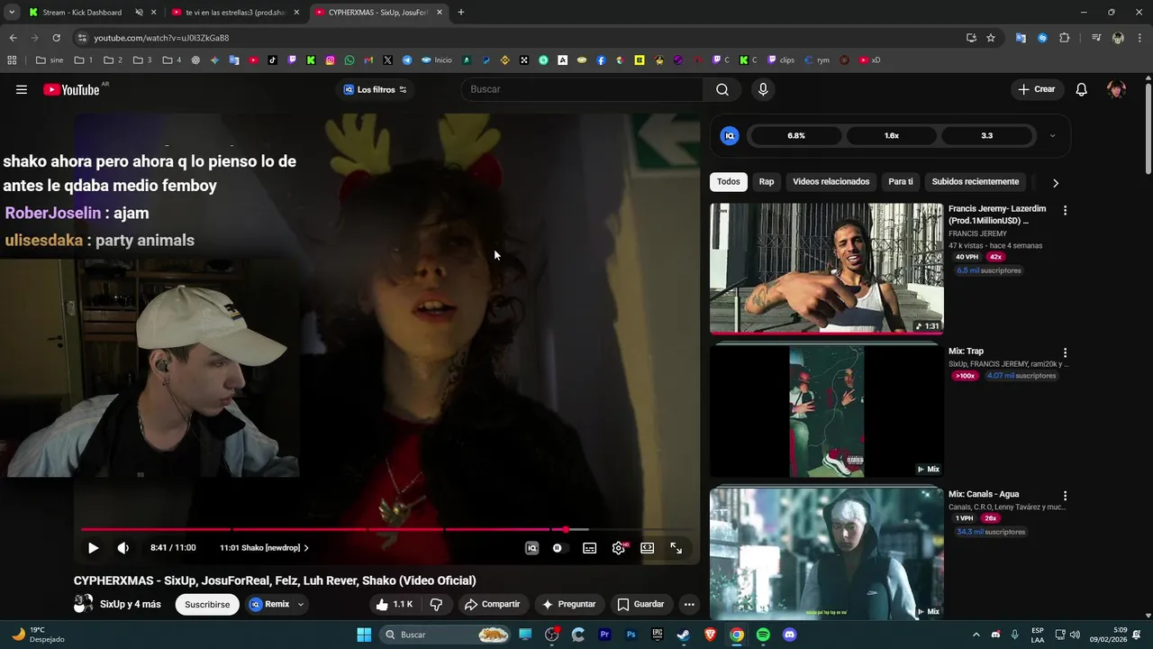Open more actions menu under the video

(x=689, y=604)
